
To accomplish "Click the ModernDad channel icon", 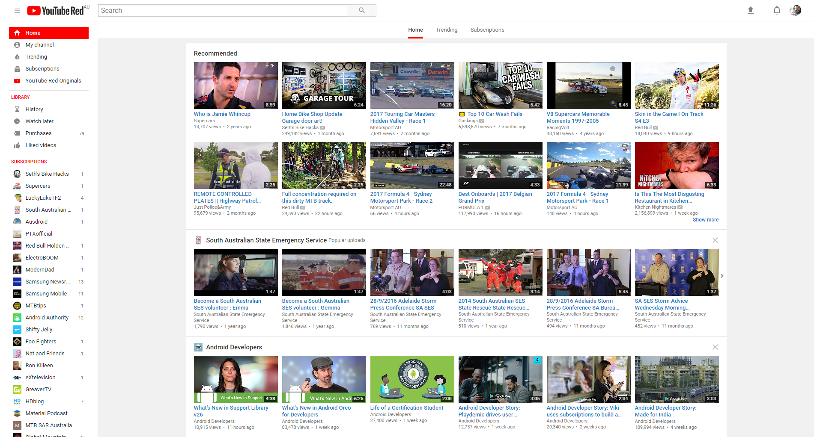I will click(17, 270).
